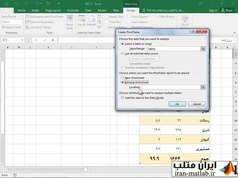This screenshot has height=178, width=238.
Task: Toggle the Last Column checkbox
Action: click(129, 22)
